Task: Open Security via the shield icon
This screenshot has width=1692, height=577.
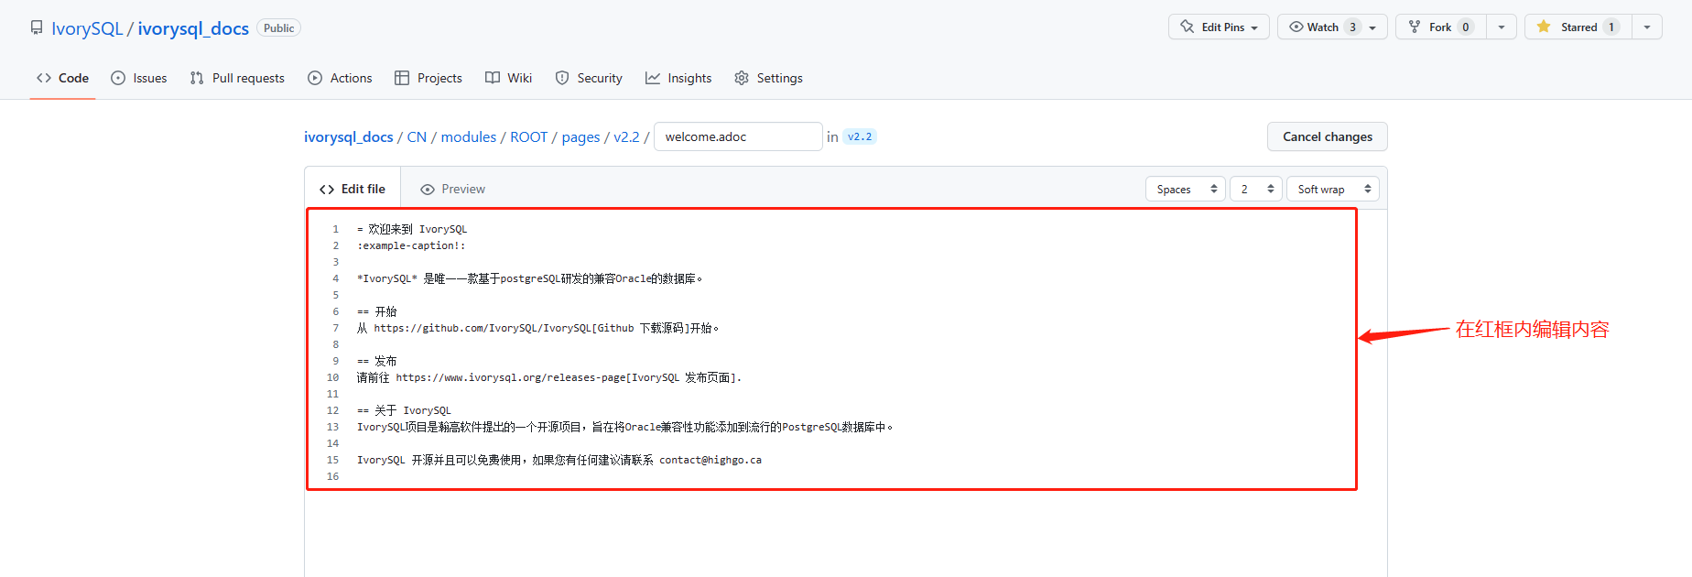Action: (562, 78)
